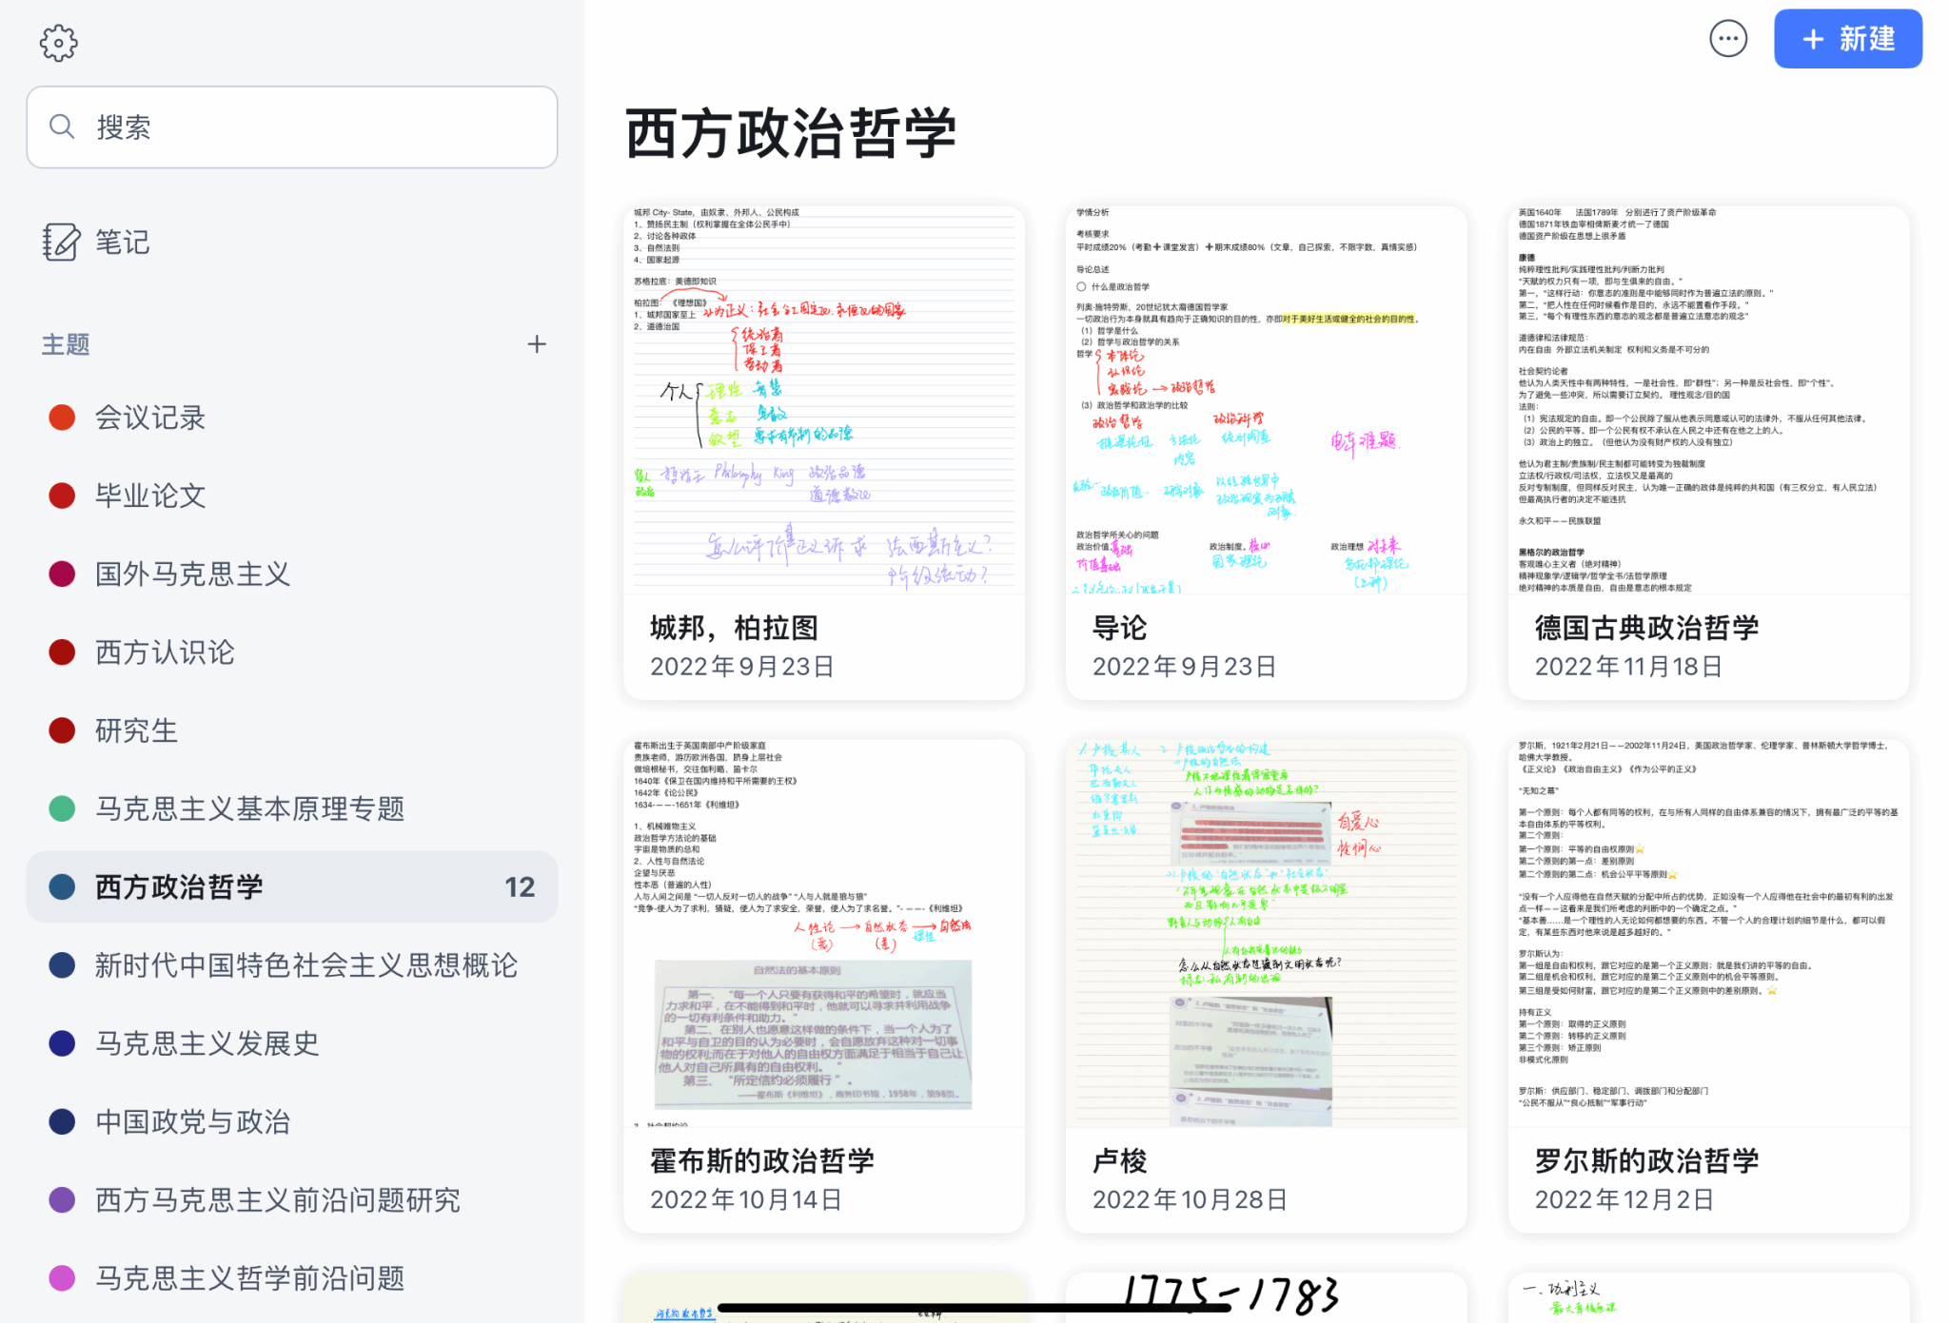Open the 罗尔斯的政治哲学 note
1949x1323 pixels.
click(1708, 985)
